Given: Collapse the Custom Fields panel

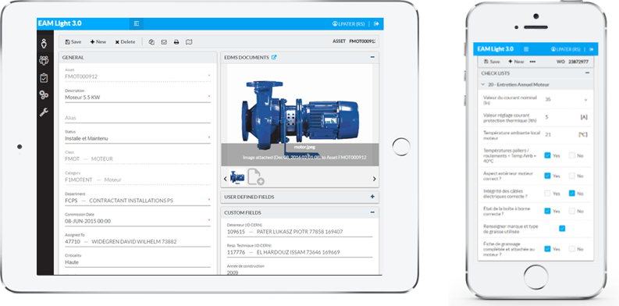Looking at the screenshot, I should [372, 212].
